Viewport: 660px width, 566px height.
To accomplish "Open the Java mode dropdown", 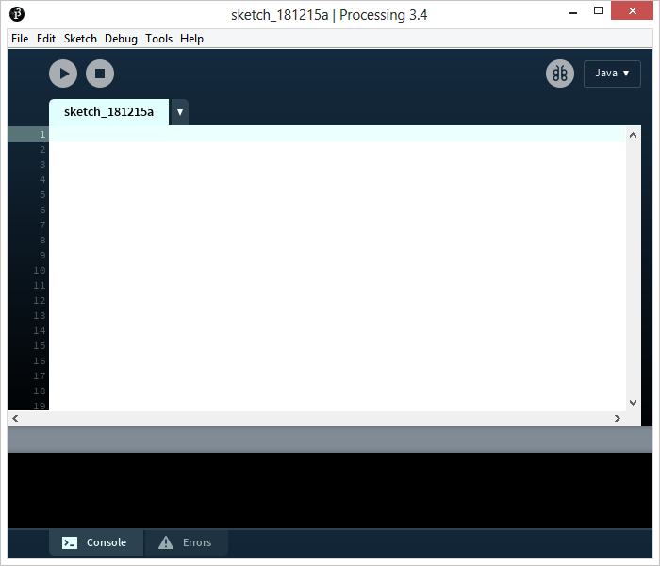I will pyautogui.click(x=612, y=74).
